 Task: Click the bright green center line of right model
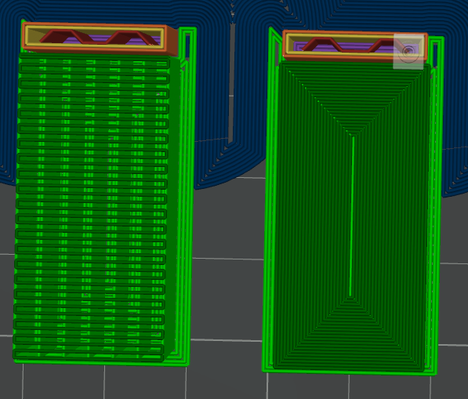[352, 216]
